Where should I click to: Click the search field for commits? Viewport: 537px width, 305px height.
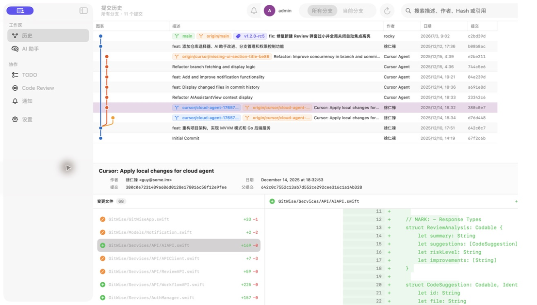tap(459, 11)
